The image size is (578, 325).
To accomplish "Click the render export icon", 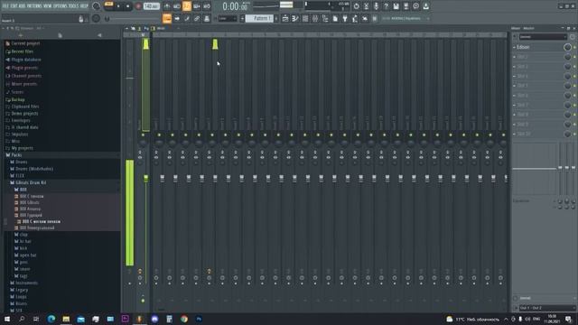I will [x=406, y=6].
